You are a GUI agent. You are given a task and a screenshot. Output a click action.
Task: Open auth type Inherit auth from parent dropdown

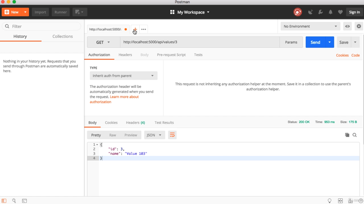click(123, 76)
